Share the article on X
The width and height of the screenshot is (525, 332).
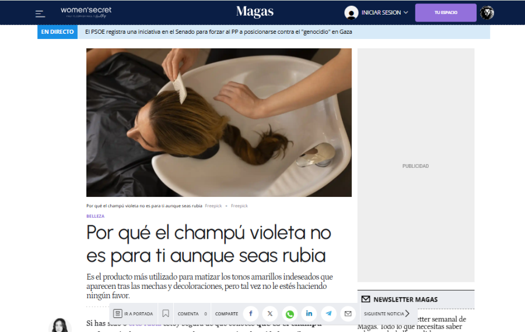pyautogui.click(x=270, y=313)
